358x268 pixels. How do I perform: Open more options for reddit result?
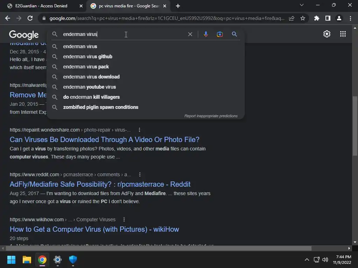coord(140,174)
